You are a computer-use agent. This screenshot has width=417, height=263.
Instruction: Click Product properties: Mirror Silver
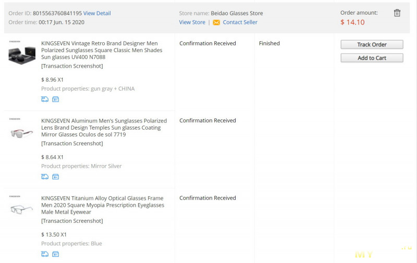[x=81, y=166]
